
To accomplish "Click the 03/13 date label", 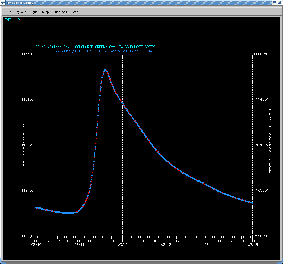I will [166, 245].
